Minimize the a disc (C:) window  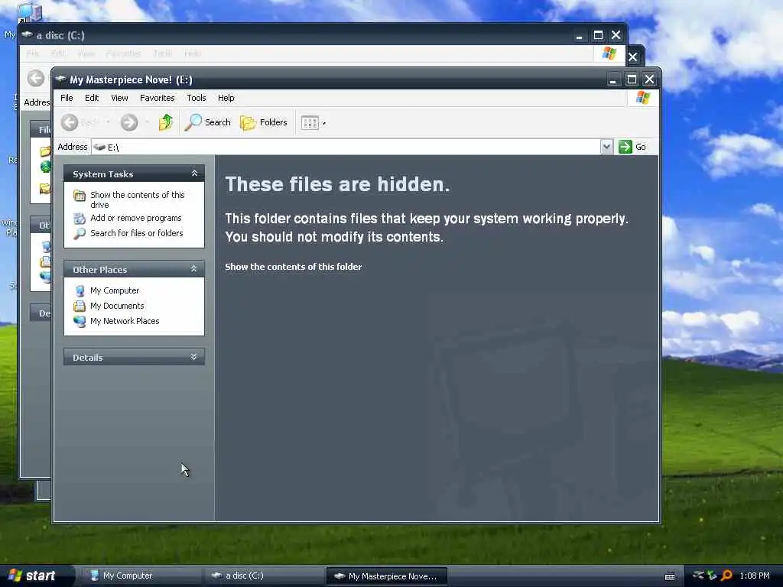point(580,35)
